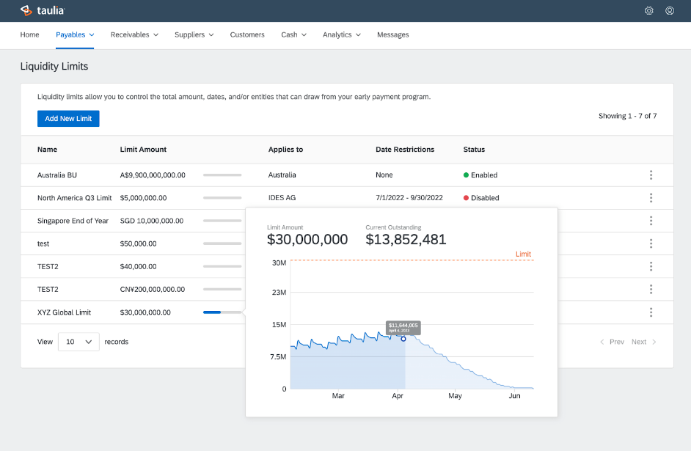Click the April 4 data point on chart

pos(403,339)
